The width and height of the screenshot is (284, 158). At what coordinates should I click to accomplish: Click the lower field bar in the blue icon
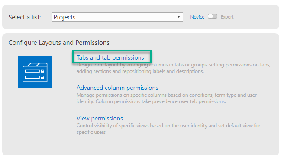pos(32,77)
